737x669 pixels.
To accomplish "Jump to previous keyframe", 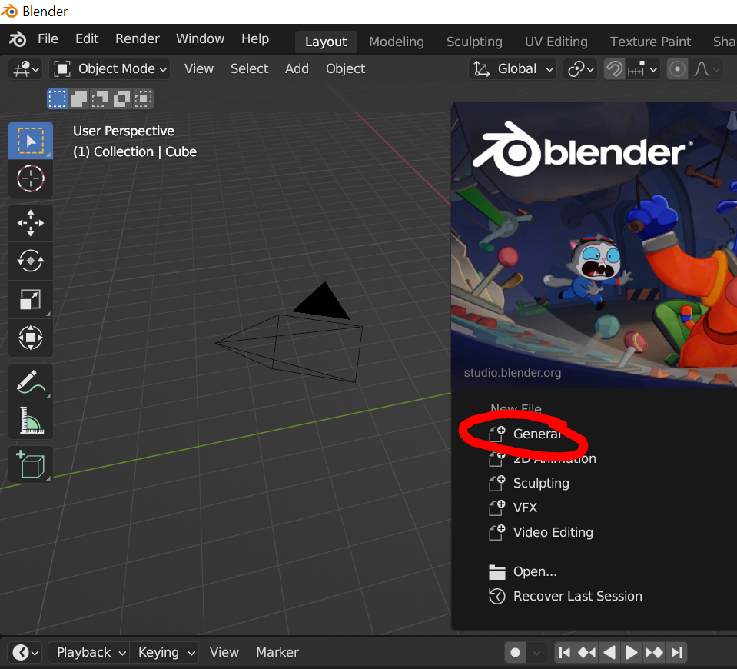I will click(586, 653).
